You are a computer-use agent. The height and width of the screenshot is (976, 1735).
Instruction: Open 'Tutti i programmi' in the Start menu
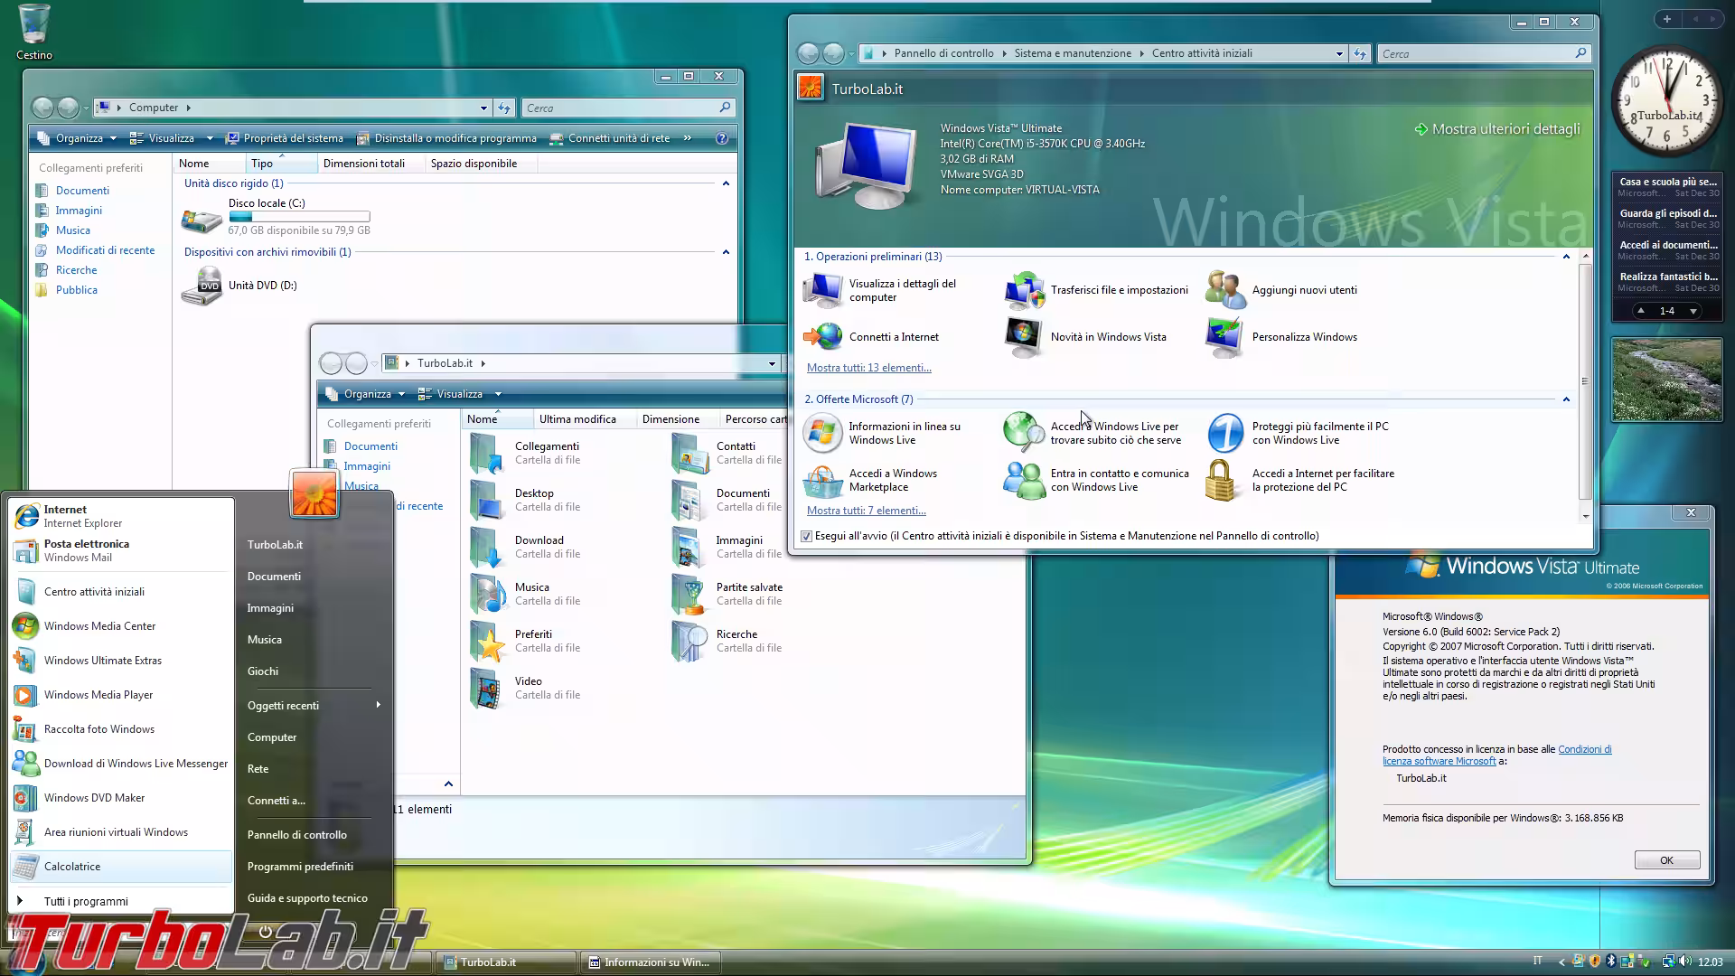tap(86, 901)
